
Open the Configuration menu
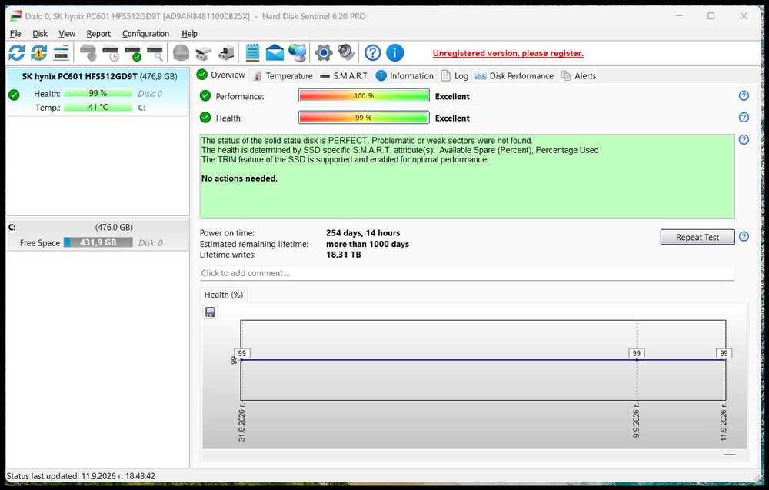point(145,33)
